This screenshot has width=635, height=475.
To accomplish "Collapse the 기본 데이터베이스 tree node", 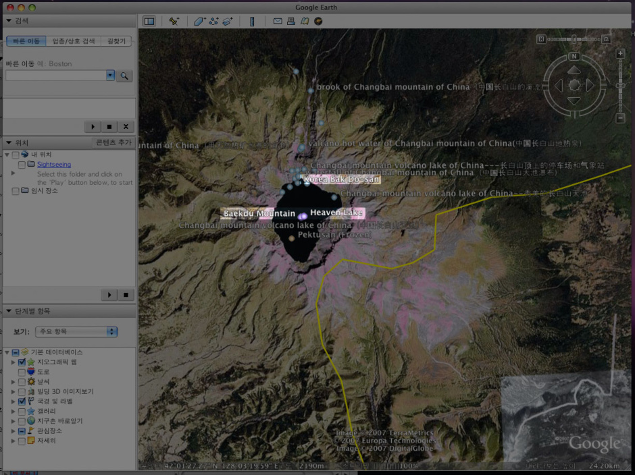I will (7, 352).
